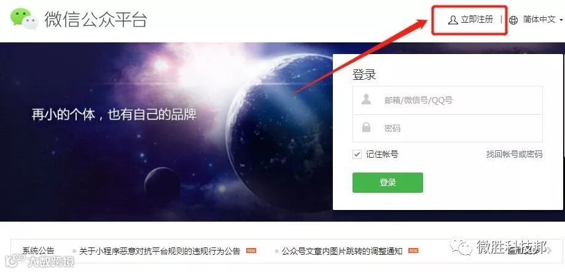
Task: Click the 记住帐号 label text
Action: (x=382, y=155)
